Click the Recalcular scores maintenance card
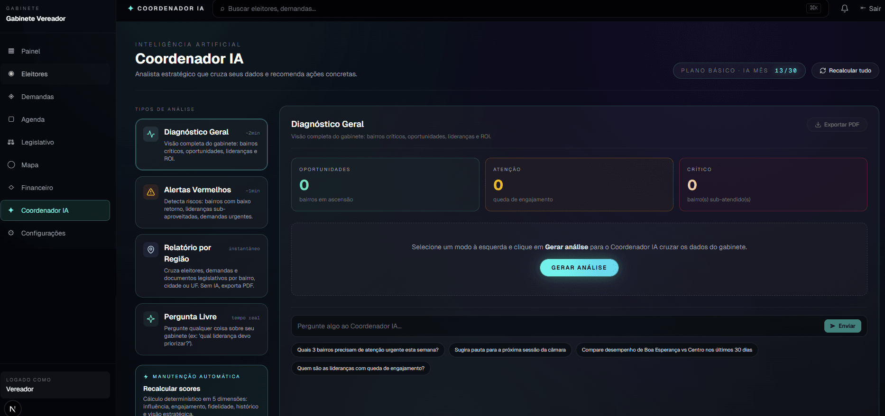The image size is (885, 416). [x=202, y=391]
